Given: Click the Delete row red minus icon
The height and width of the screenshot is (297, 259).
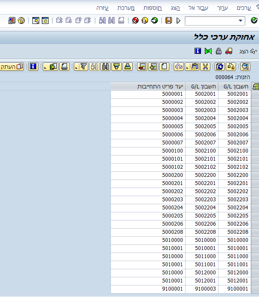Looking at the screenshot, I should [142, 67].
